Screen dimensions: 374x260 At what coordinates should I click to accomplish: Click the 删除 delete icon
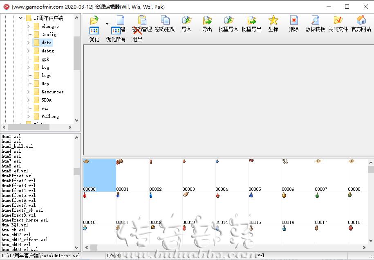pyautogui.click(x=293, y=20)
